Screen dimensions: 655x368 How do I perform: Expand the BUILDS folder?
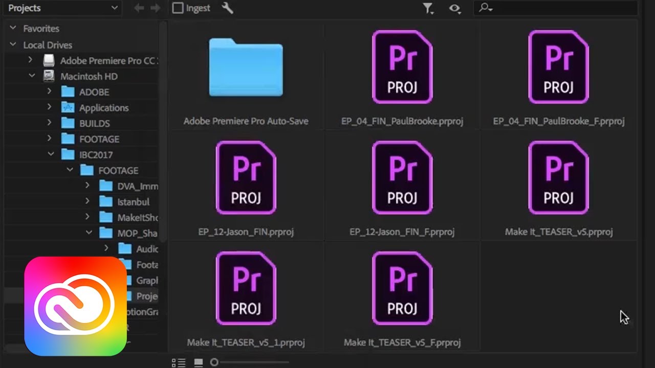[50, 123]
